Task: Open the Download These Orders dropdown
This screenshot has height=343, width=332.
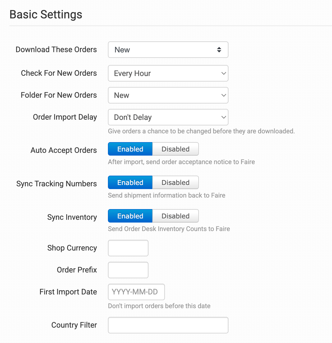Action: tap(168, 50)
